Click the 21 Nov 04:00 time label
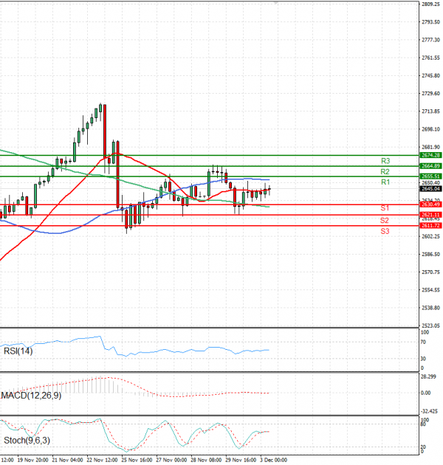The width and height of the screenshot is (443, 465). tap(68, 460)
